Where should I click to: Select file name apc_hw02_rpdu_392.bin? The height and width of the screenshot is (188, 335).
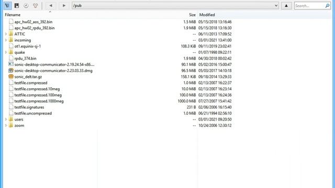(x=35, y=28)
